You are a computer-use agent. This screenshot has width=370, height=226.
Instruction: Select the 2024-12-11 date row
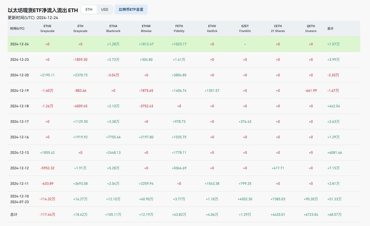tap(184, 184)
